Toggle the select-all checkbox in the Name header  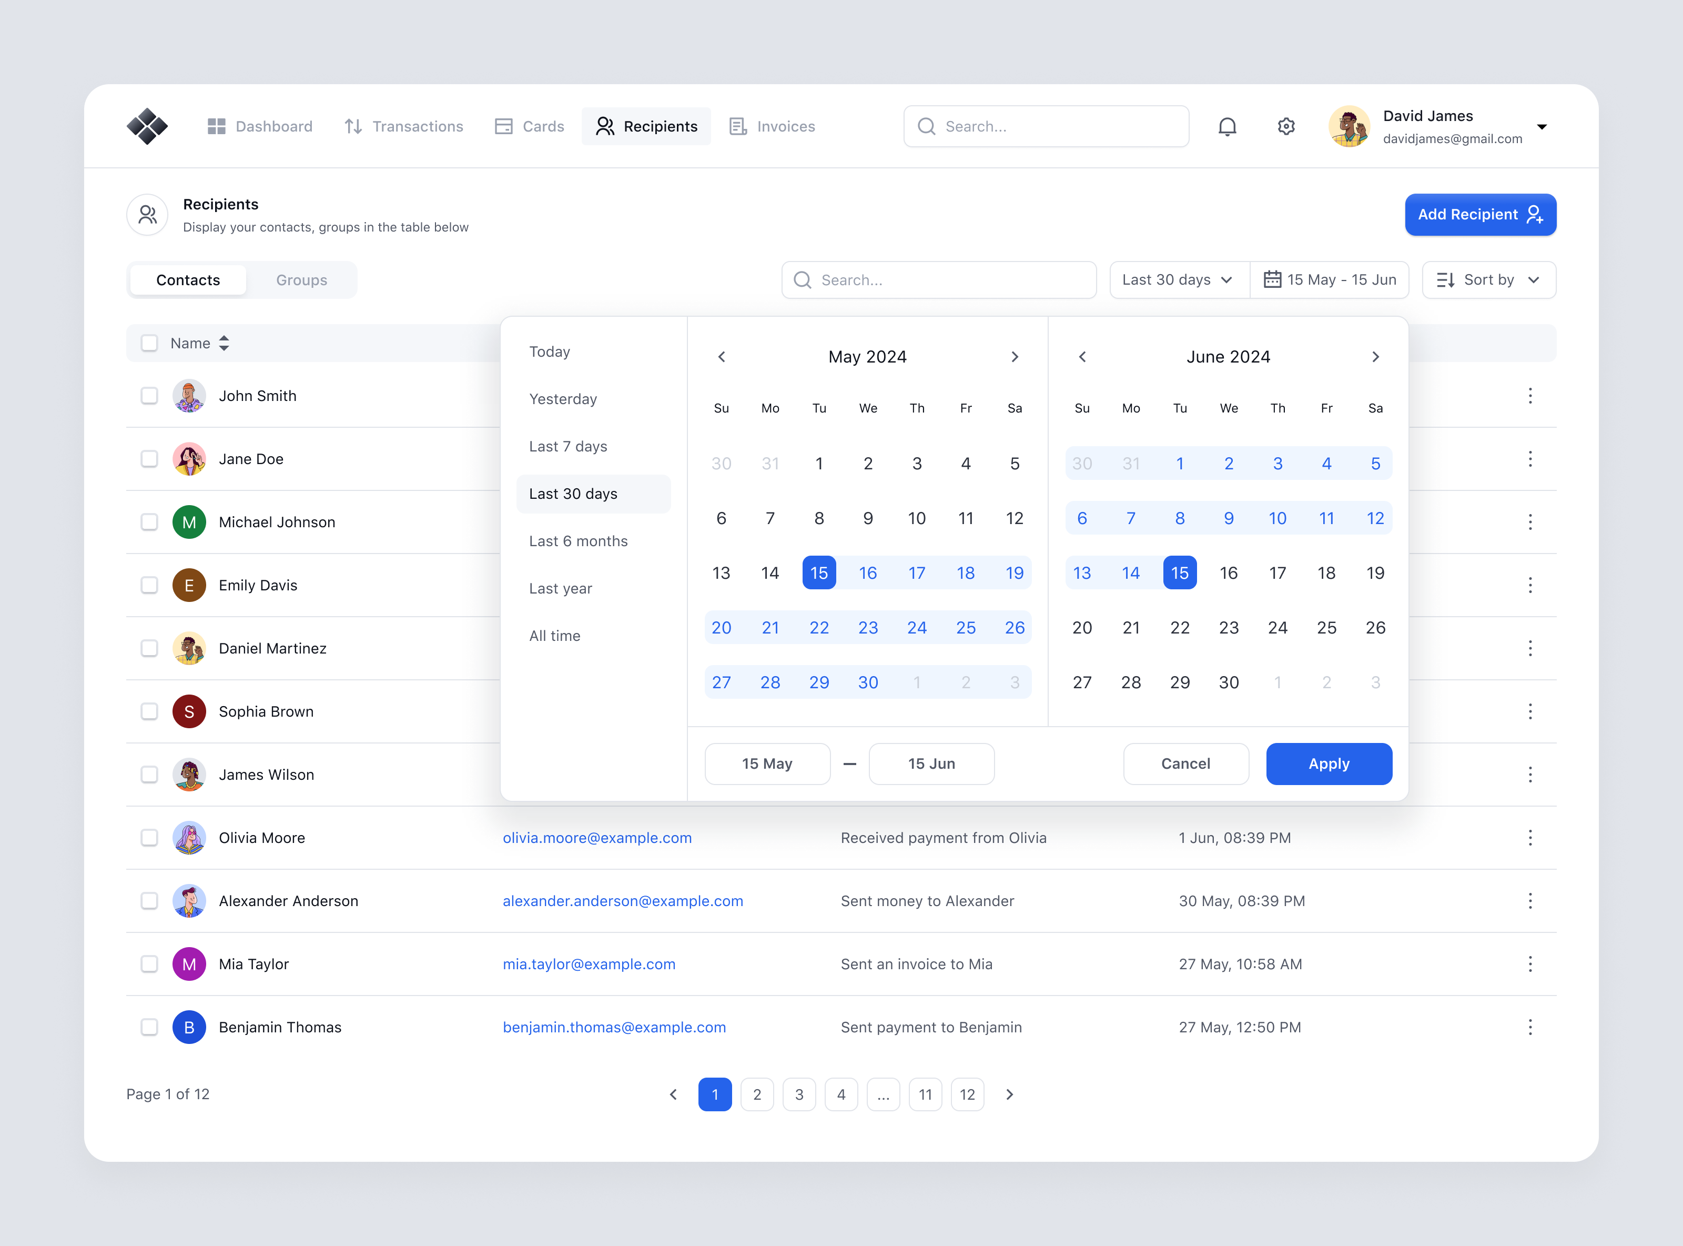click(148, 343)
